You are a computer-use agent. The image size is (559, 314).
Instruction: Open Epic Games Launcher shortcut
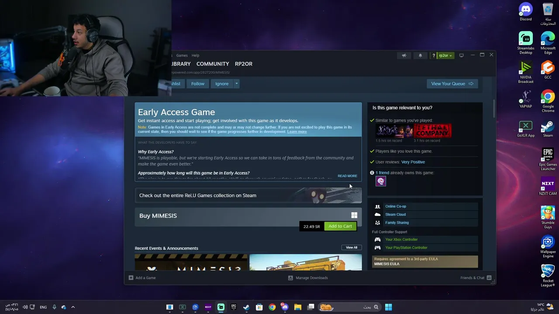(548, 160)
